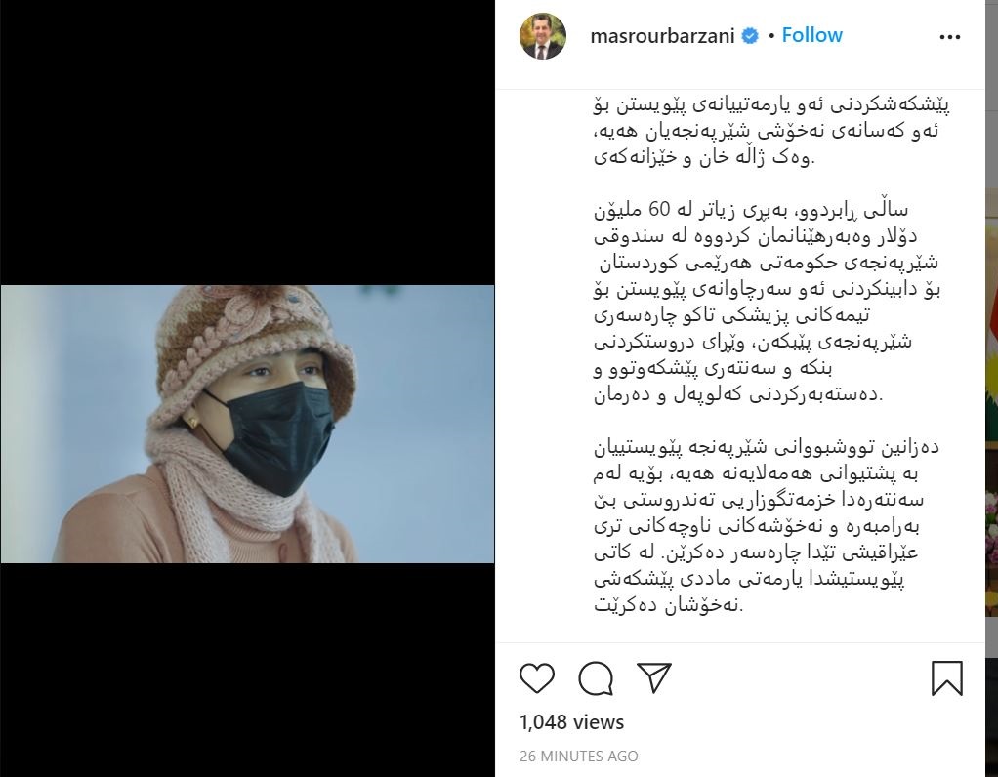Open more options three-dot menu
Viewport: 998px width, 777px height.
pos(949,37)
